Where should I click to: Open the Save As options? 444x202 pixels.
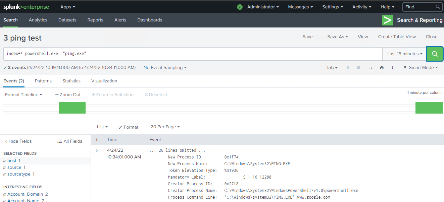(x=337, y=37)
